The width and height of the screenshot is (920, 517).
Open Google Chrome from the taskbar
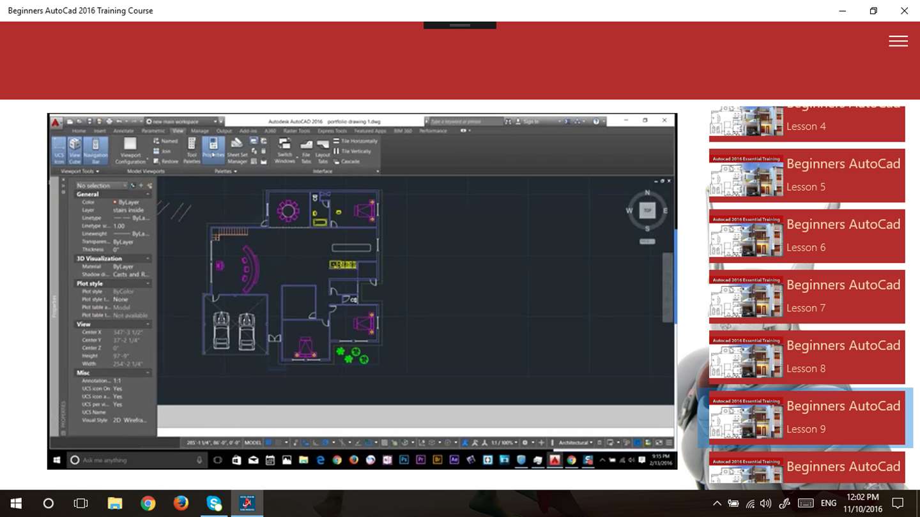tap(148, 504)
